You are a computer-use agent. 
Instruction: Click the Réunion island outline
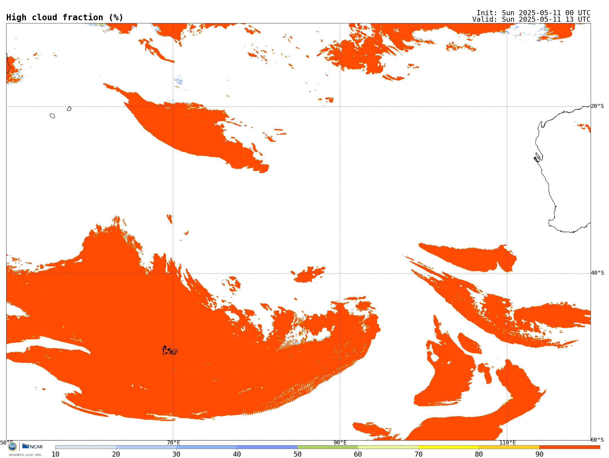52,116
